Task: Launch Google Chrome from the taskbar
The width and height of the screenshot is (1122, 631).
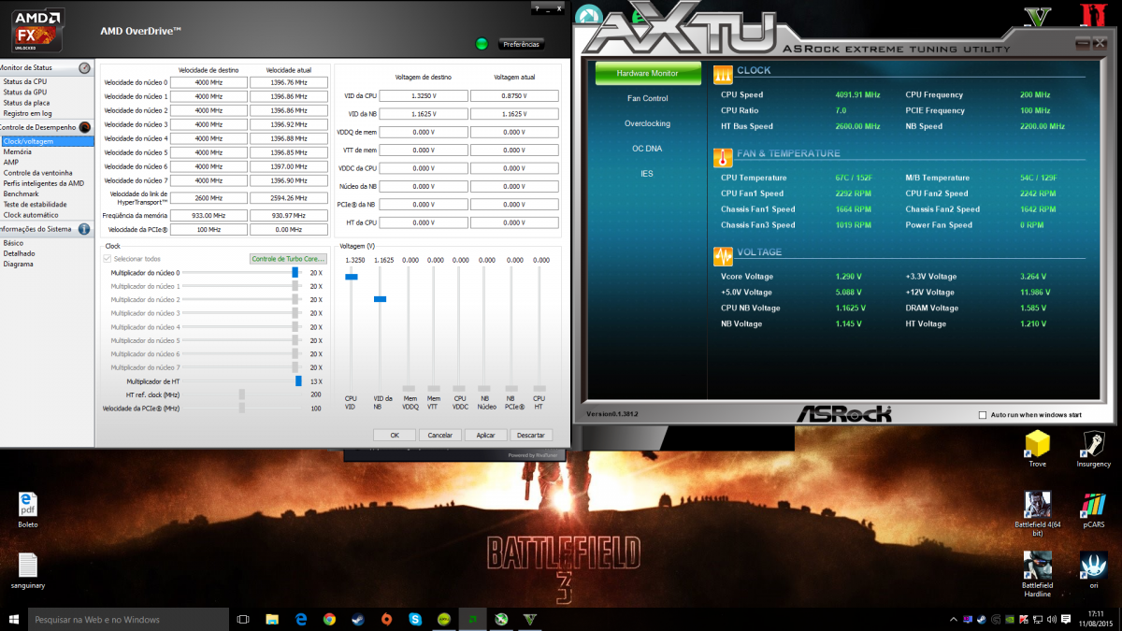Action: click(329, 619)
